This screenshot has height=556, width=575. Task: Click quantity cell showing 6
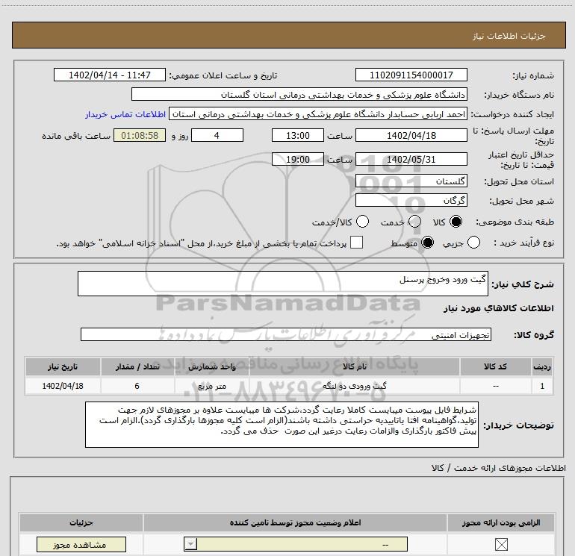click(x=137, y=386)
